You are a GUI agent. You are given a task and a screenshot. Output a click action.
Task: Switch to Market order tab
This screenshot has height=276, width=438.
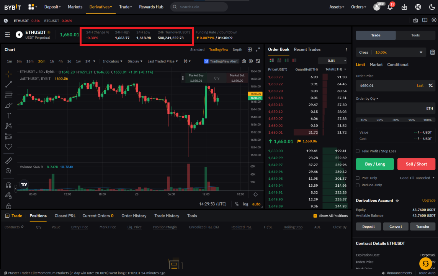[376, 65]
